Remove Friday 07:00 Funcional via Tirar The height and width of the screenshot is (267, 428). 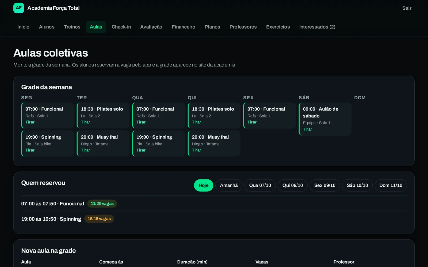pyautogui.click(x=252, y=122)
